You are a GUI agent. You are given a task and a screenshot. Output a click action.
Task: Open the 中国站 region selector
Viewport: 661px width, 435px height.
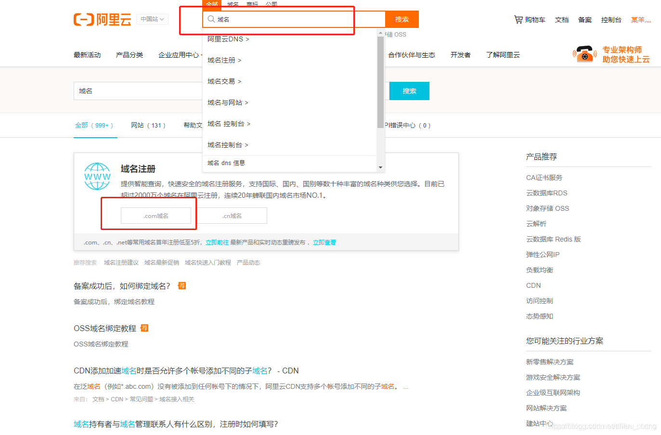[x=152, y=19]
